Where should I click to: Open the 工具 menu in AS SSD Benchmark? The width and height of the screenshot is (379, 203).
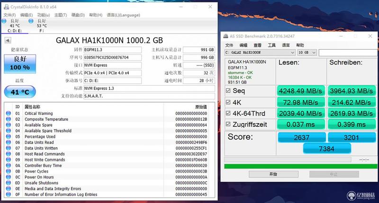pos(271,45)
